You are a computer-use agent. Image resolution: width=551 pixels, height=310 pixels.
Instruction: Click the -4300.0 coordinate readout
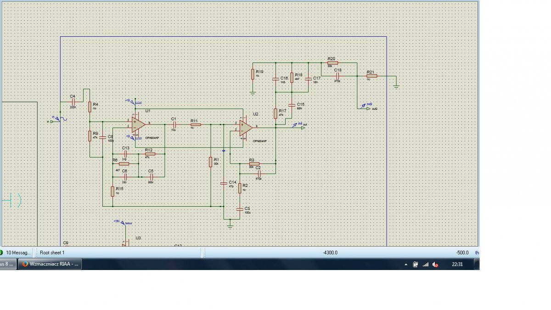coord(330,253)
